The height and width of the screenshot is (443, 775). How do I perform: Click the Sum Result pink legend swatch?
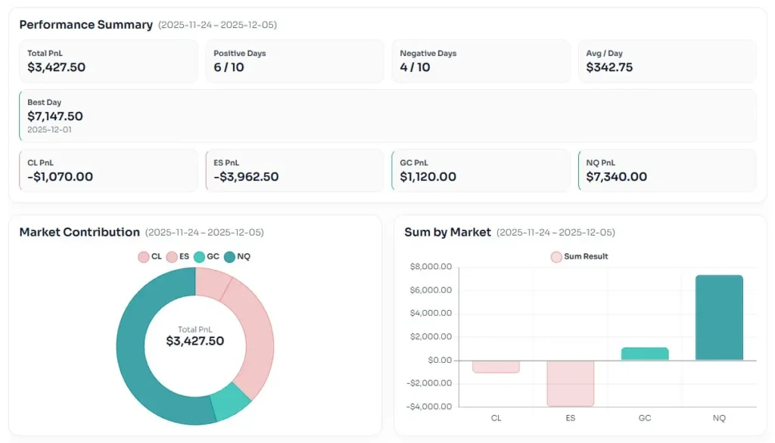tap(557, 257)
